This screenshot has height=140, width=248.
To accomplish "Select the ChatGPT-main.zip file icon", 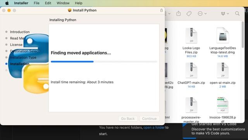I will (x=191, y=70).
